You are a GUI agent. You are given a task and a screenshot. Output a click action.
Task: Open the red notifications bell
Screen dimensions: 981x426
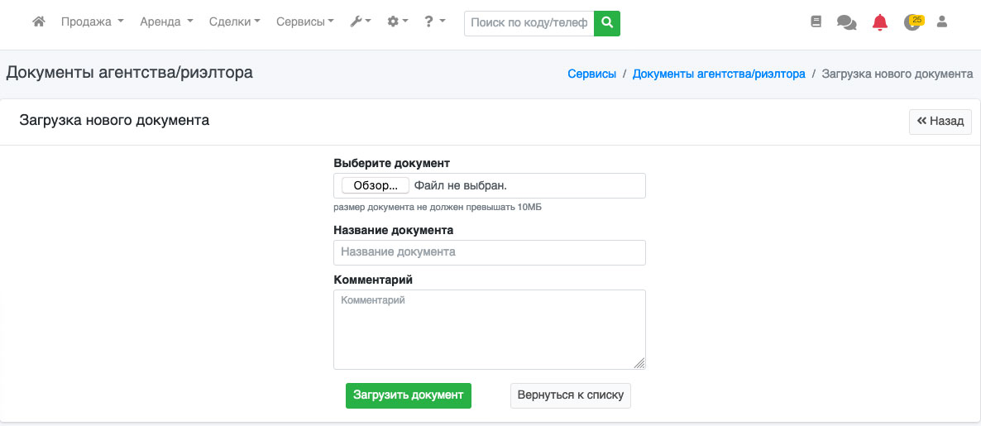tap(880, 23)
